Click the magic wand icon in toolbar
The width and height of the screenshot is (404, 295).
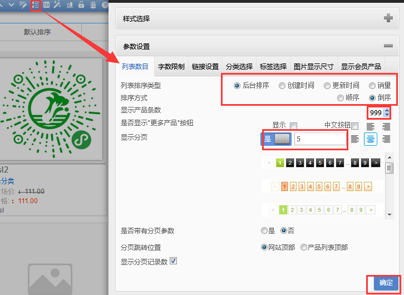click(x=58, y=5)
